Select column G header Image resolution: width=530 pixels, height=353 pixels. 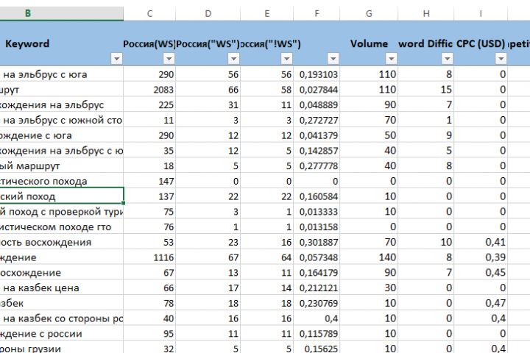click(369, 13)
